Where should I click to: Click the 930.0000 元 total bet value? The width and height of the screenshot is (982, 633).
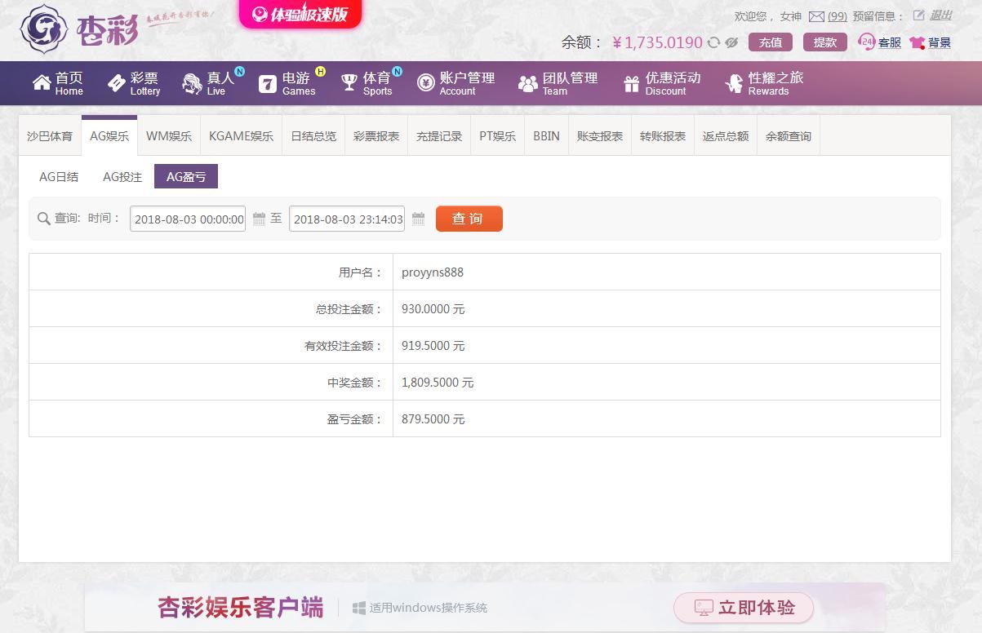[x=433, y=309]
